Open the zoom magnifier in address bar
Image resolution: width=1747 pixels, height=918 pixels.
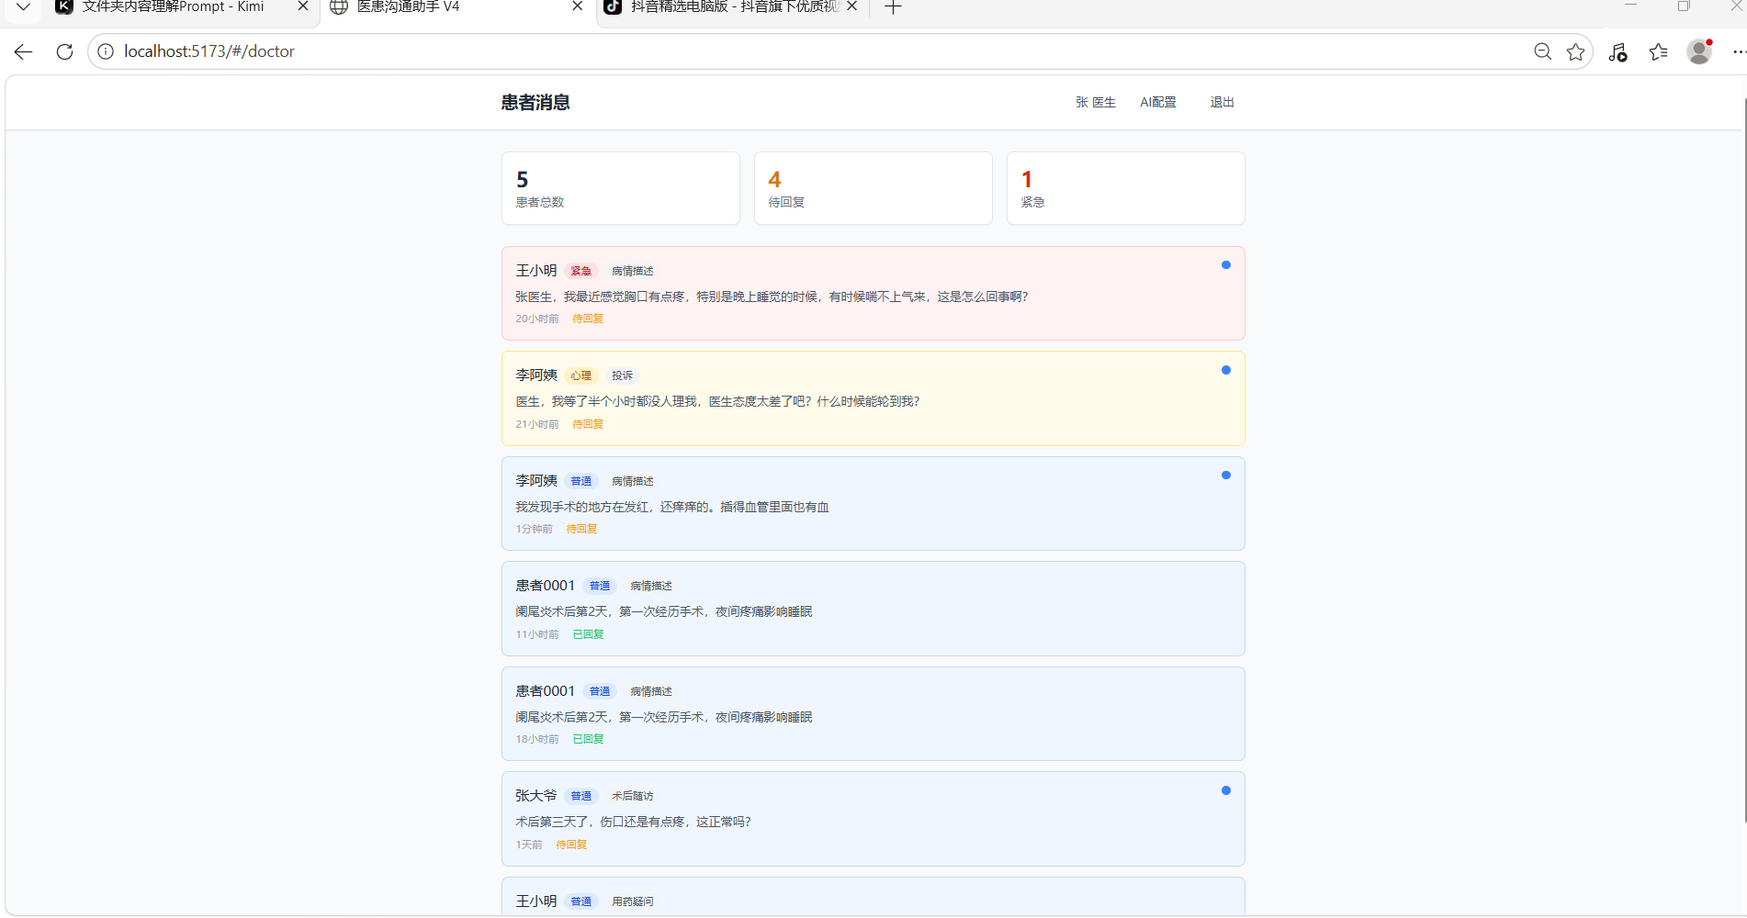pyautogui.click(x=1542, y=51)
